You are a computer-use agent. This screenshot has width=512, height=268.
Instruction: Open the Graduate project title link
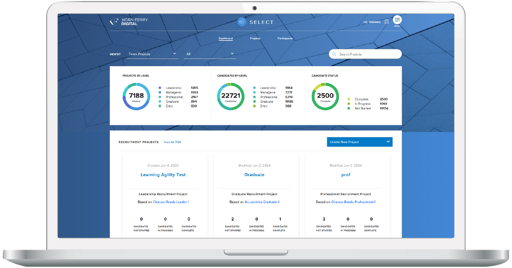(255, 175)
